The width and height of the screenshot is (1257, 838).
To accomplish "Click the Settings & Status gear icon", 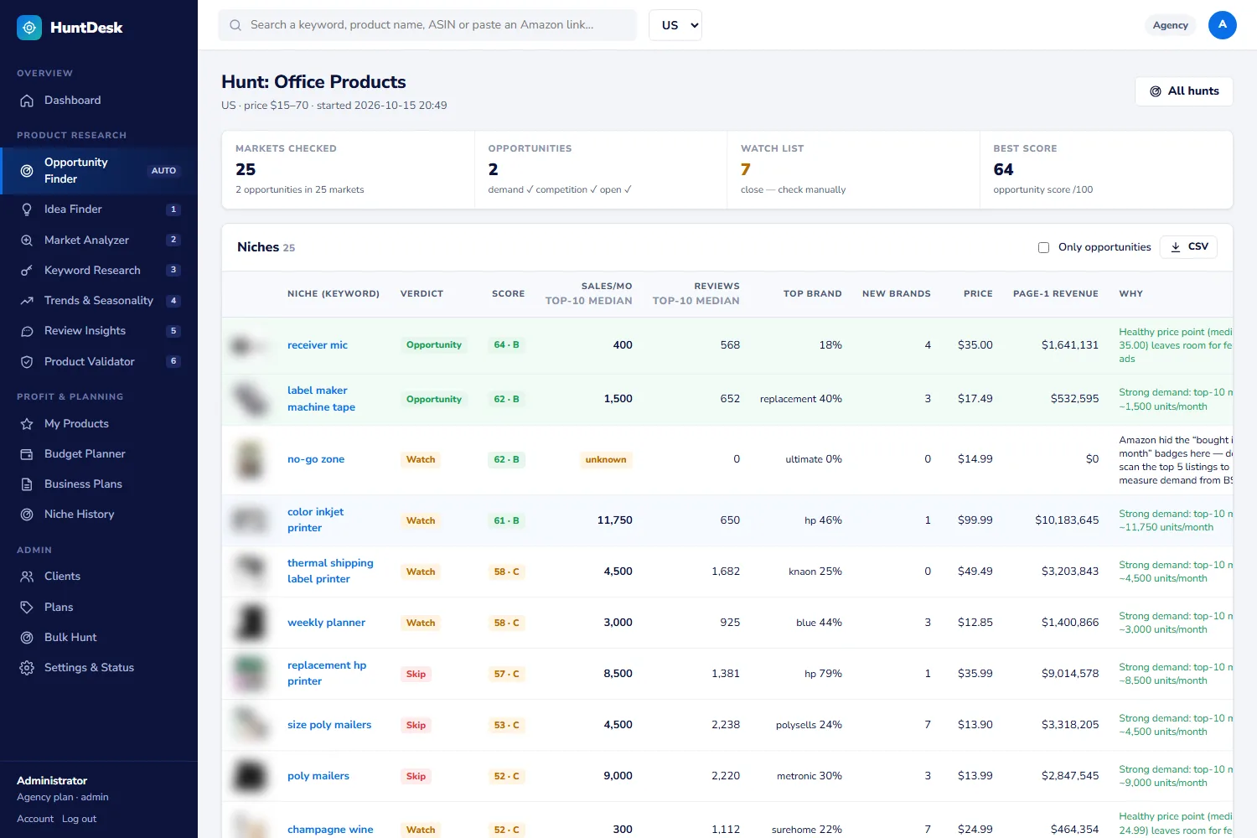I will [x=27, y=668].
